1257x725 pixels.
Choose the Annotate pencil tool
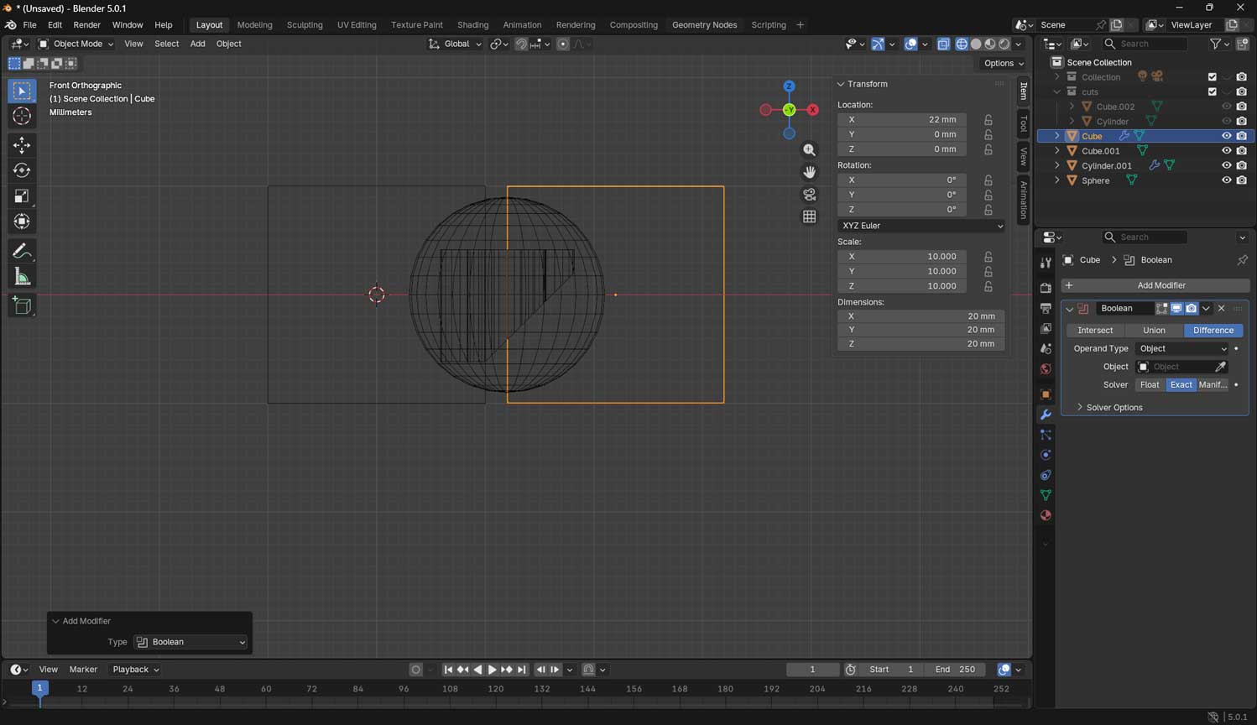[22, 251]
